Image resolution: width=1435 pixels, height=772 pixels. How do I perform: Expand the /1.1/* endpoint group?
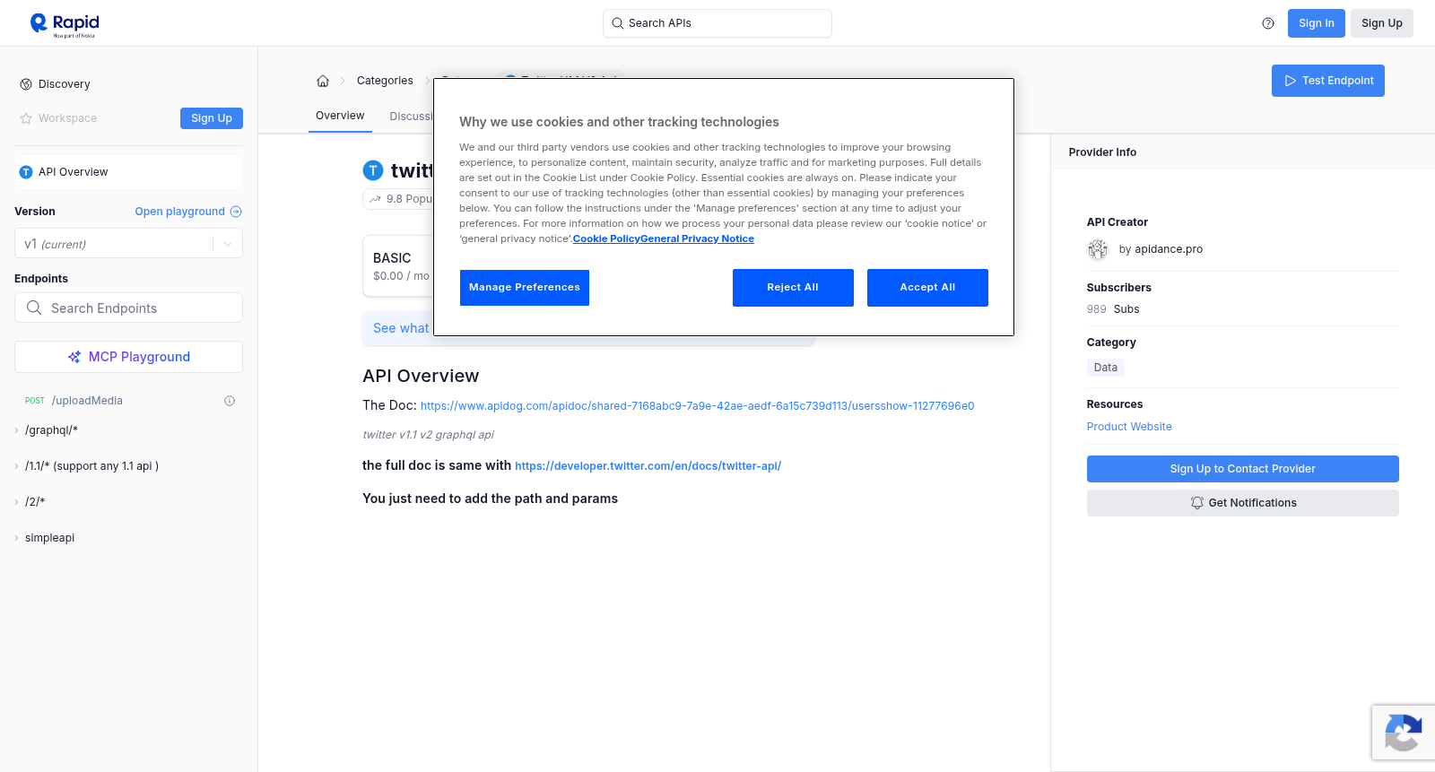16,466
